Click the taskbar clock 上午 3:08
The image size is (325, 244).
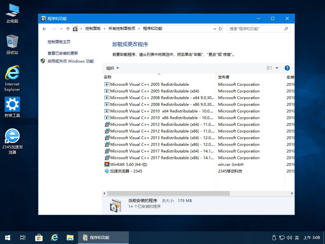point(312,238)
